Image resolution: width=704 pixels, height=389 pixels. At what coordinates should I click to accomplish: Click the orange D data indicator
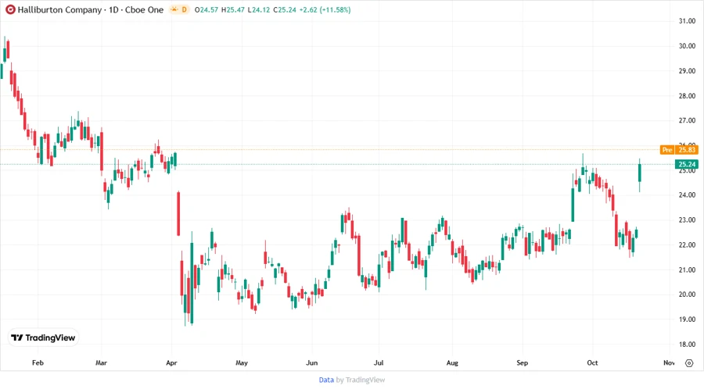pos(184,9)
